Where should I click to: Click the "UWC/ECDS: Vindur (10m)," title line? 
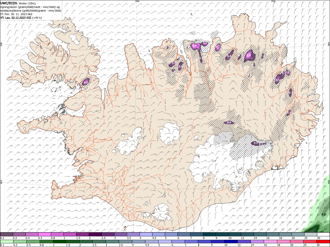pyautogui.click(x=18, y=3)
